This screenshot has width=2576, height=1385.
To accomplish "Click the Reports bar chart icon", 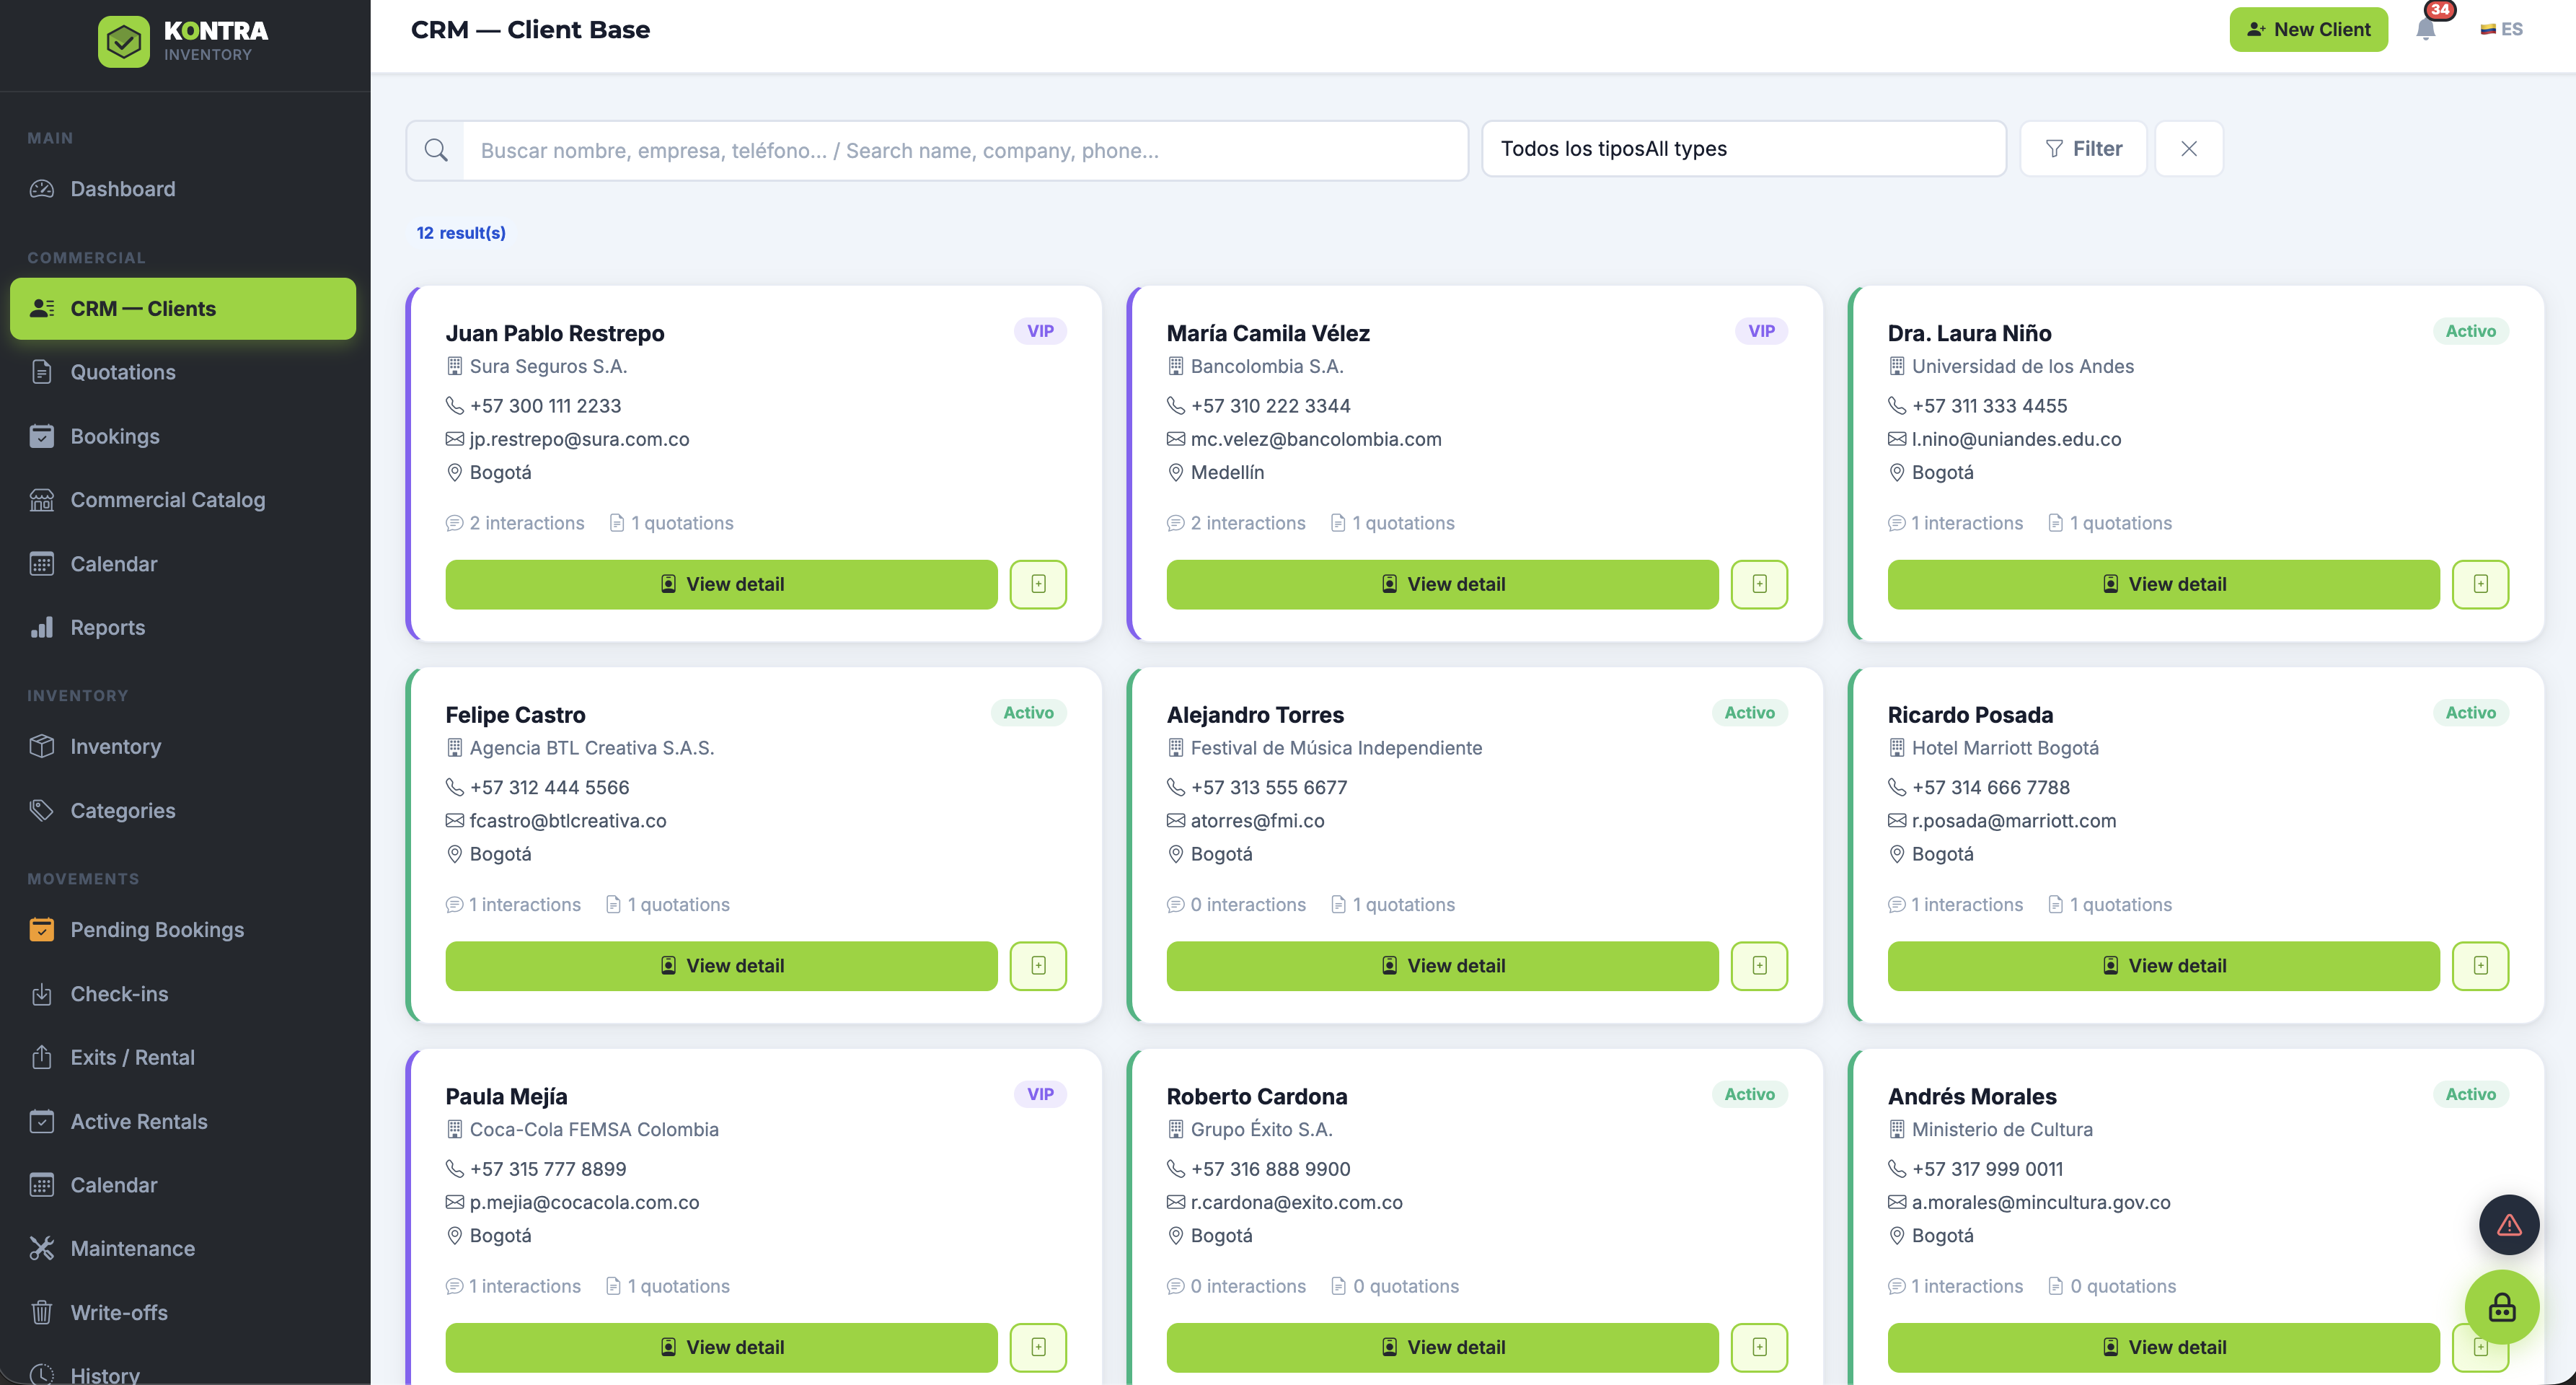I will click(42, 627).
